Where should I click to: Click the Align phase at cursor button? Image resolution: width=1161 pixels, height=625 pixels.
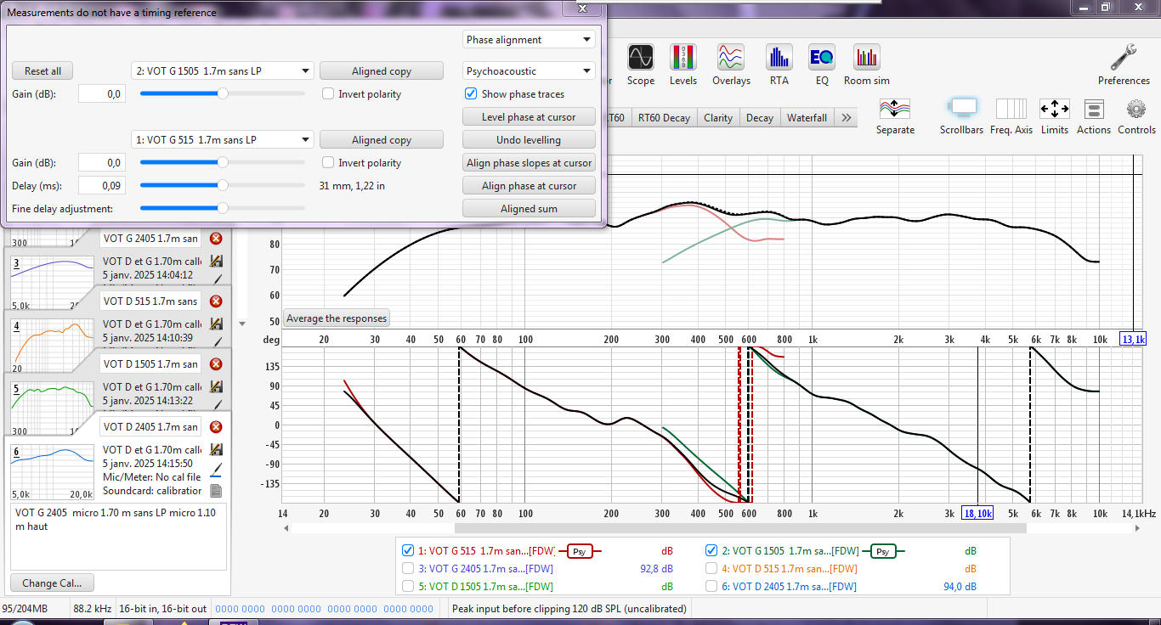pyautogui.click(x=529, y=186)
